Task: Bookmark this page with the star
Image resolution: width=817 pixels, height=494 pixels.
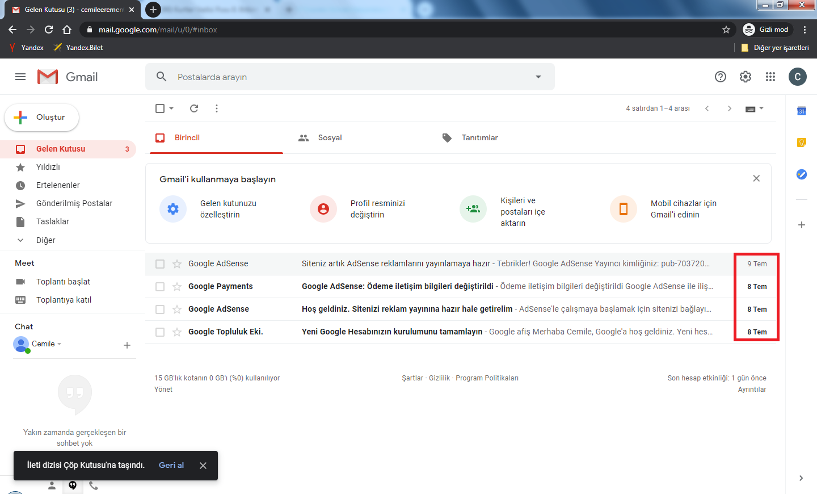Action: pyautogui.click(x=726, y=30)
